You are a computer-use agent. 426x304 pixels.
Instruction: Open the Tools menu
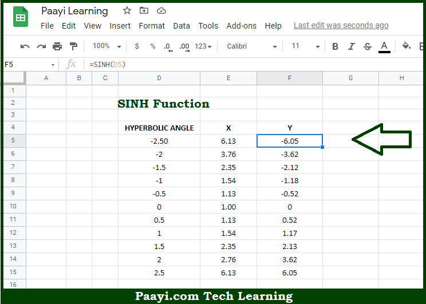[208, 26]
